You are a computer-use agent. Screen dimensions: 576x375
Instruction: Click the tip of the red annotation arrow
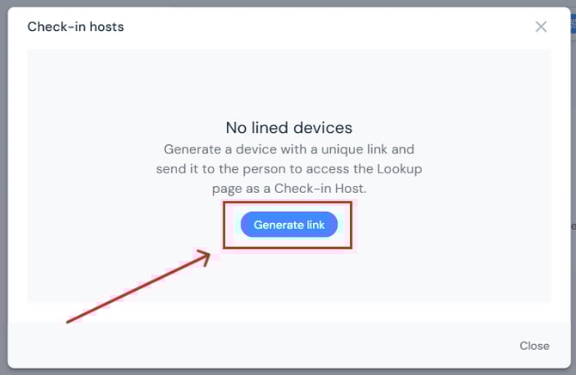209,252
